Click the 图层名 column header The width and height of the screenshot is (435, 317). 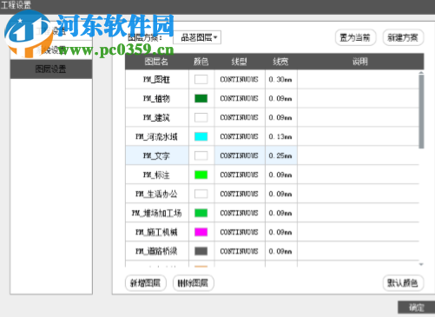156,62
